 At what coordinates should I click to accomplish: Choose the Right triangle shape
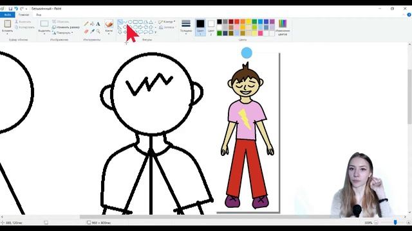click(120, 27)
